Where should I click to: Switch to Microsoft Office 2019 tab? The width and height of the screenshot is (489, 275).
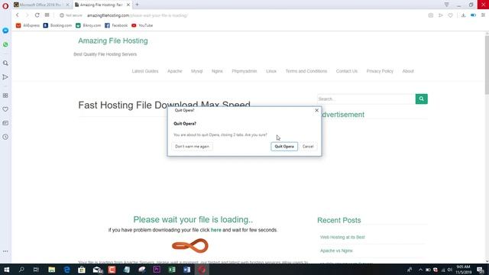pyautogui.click(x=40, y=5)
